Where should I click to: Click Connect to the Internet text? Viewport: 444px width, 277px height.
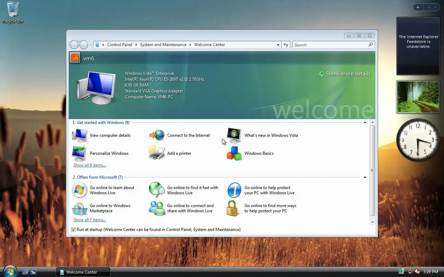coord(188,135)
